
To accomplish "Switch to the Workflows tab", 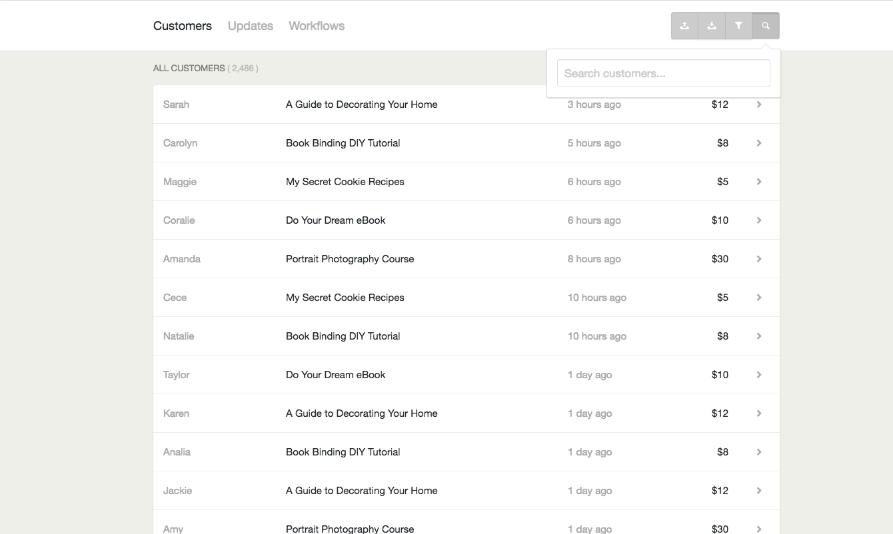I will [x=316, y=25].
